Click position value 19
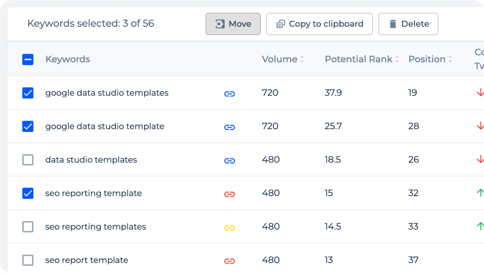 (x=413, y=93)
